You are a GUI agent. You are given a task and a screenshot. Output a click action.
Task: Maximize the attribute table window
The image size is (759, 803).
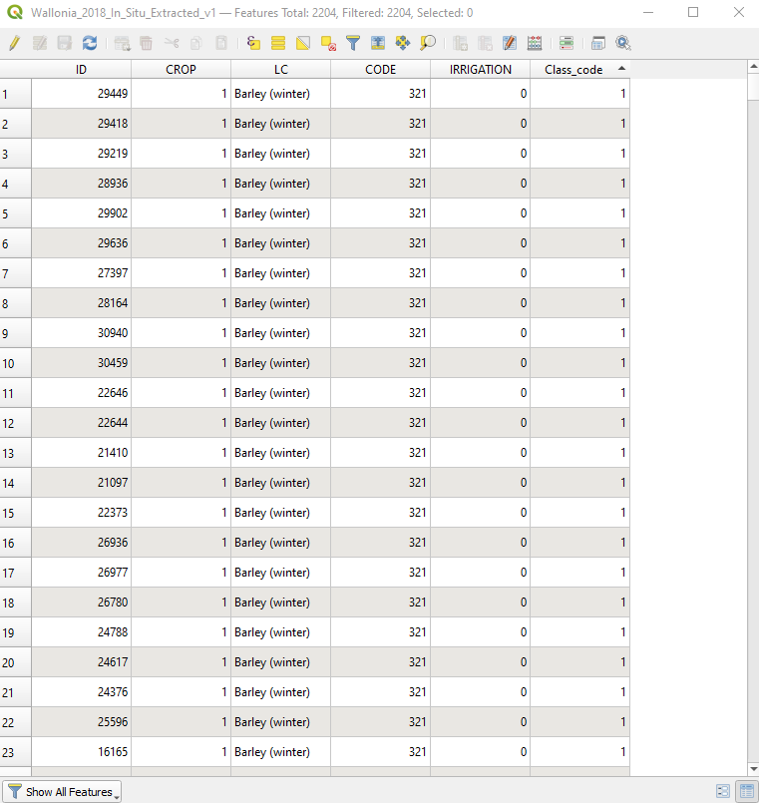(693, 12)
